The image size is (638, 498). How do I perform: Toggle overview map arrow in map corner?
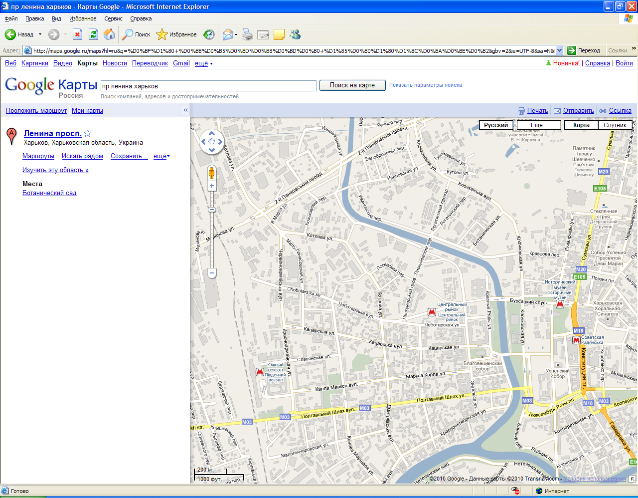(632, 479)
